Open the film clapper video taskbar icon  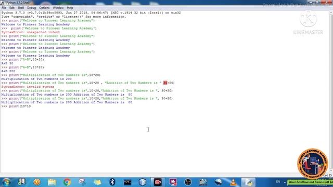pyautogui.click(x=203, y=182)
